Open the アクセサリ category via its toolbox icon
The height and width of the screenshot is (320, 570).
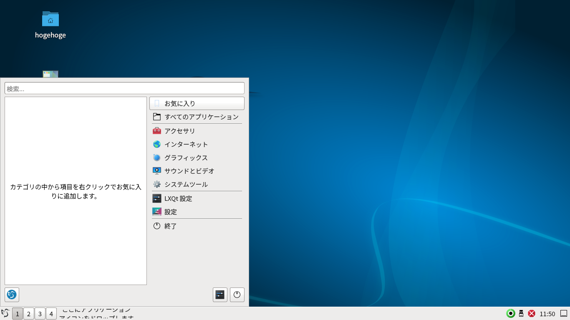tap(157, 130)
